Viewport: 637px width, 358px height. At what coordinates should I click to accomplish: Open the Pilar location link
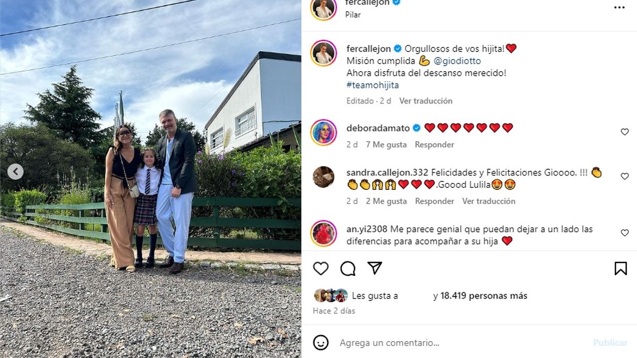(353, 15)
